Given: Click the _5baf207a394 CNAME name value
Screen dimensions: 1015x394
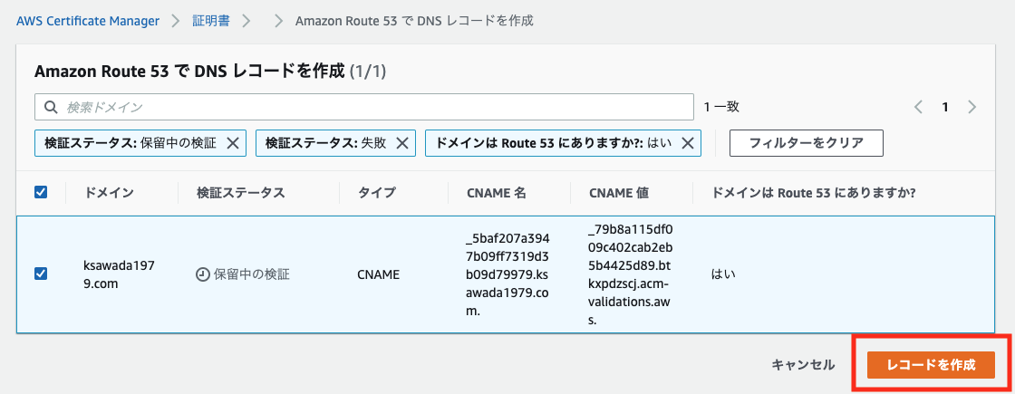Looking at the screenshot, I should click(507, 274).
